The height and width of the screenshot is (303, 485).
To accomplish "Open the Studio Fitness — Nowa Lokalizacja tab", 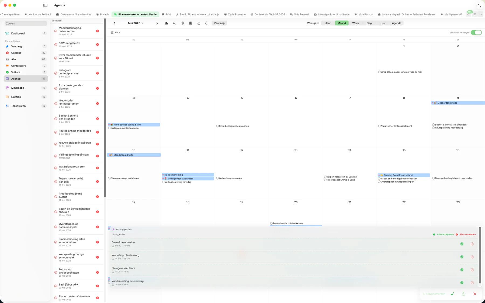I will (198, 14).
